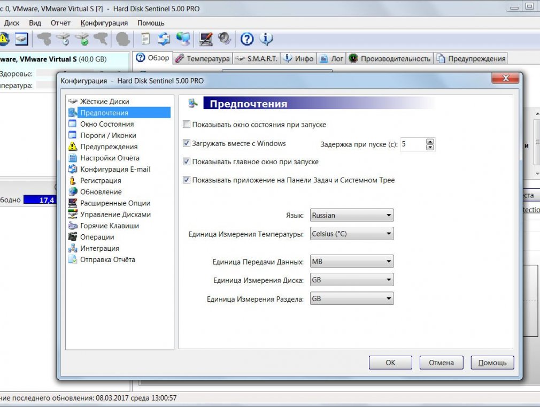Select Управление Дисками in the settings list
This screenshot has width=540, height=407.
tap(115, 214)
